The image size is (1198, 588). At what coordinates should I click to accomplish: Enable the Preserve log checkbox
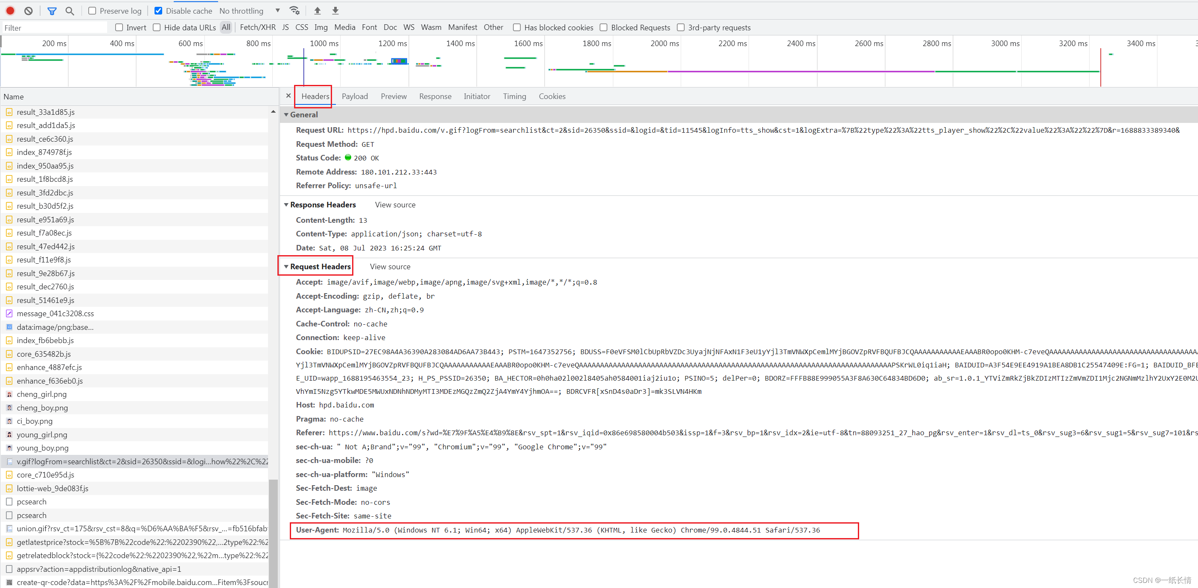[x=93, y=11]
